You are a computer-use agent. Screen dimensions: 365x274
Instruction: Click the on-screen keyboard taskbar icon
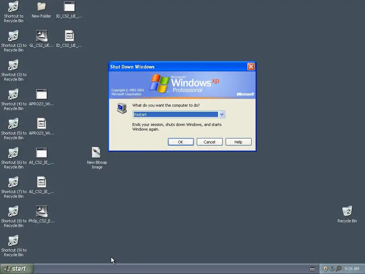[312, 269]
